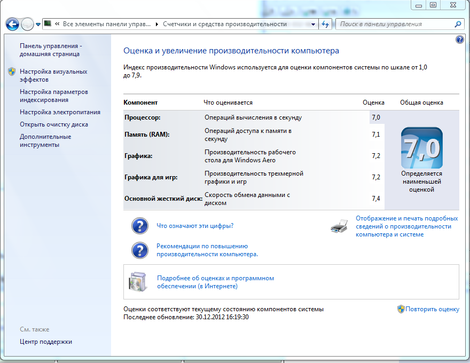Click the question icon beside 'Рекомендации по повышению'
This screenshot has width=470, height=363.
click(140, 250)
